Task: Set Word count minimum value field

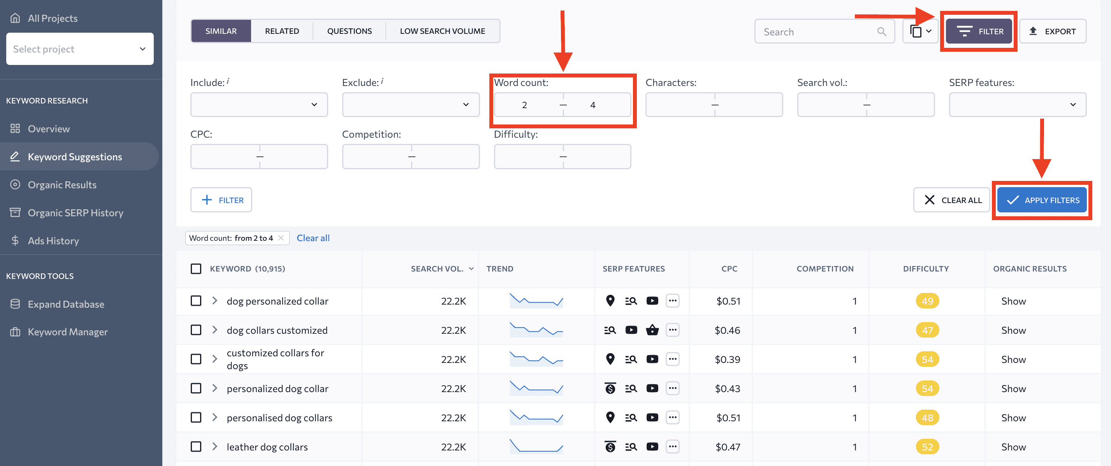Action: tap(524, 104)
